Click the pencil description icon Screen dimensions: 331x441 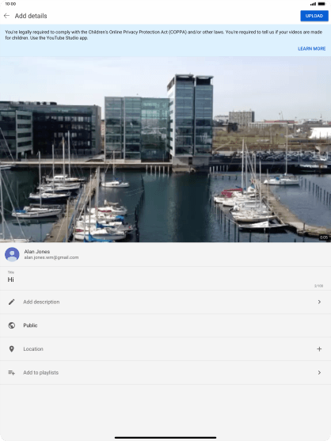(12, 302)
